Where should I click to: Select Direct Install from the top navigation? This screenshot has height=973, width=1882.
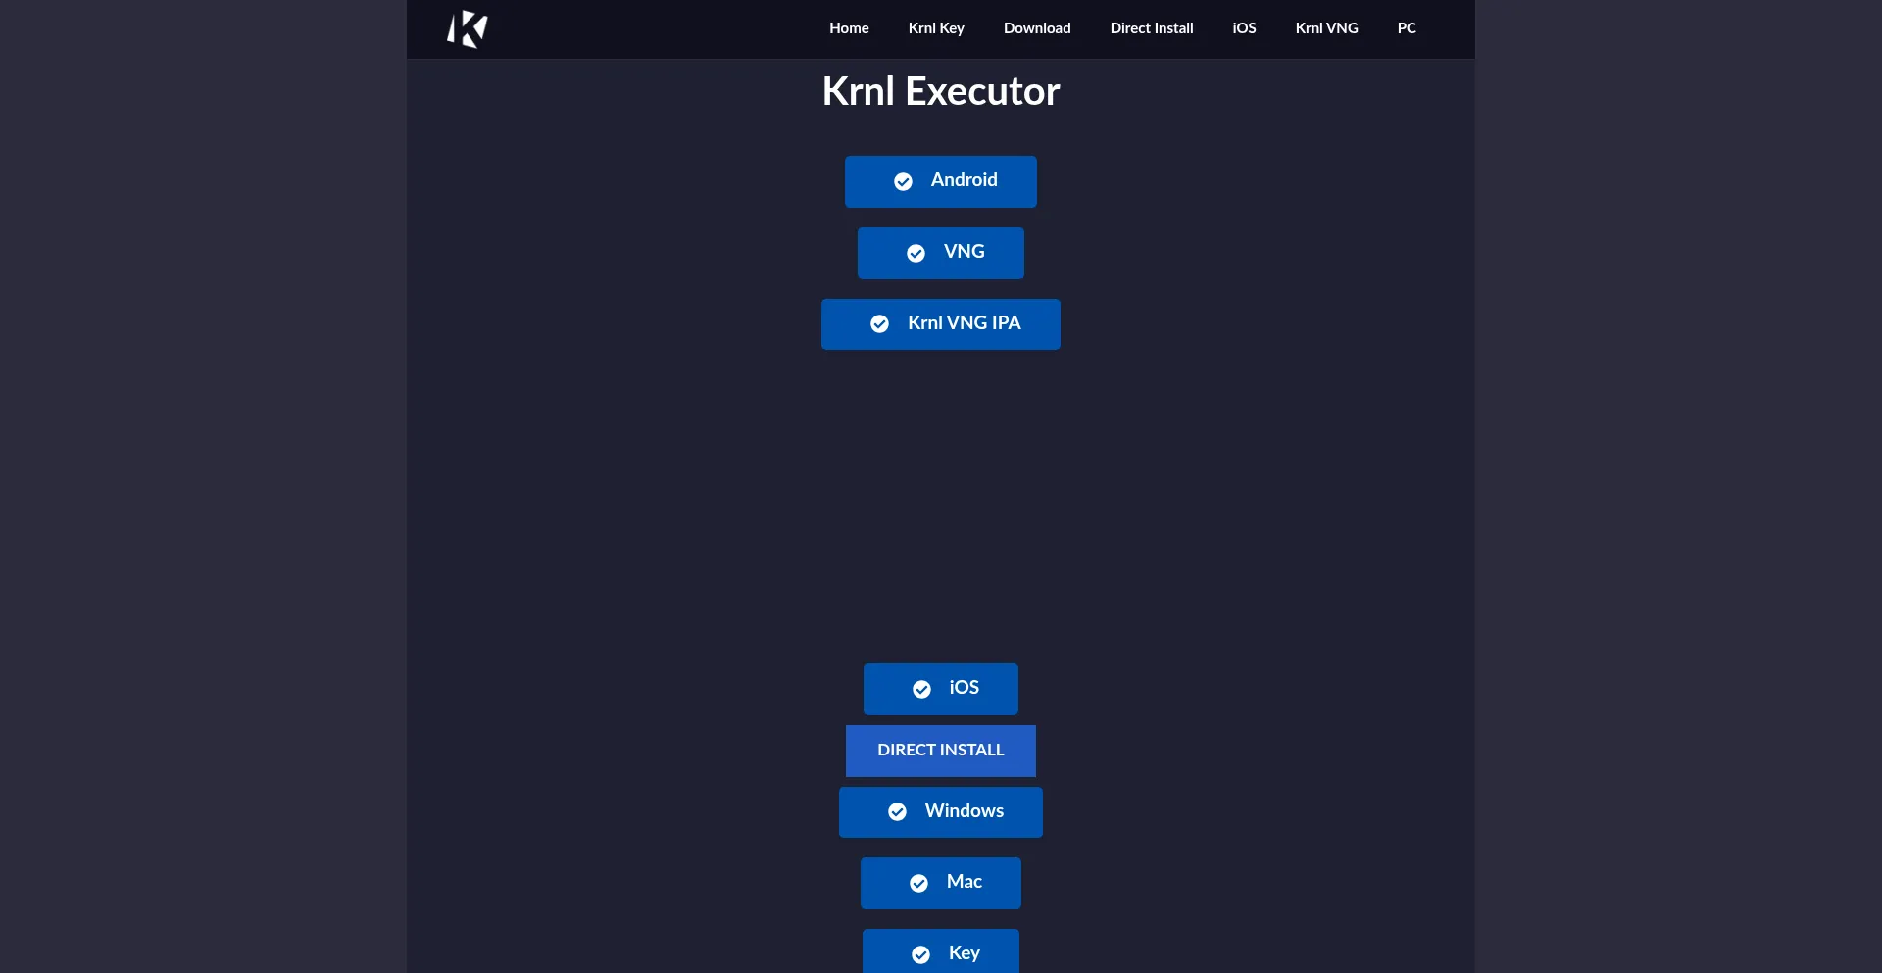[1152, 28]
